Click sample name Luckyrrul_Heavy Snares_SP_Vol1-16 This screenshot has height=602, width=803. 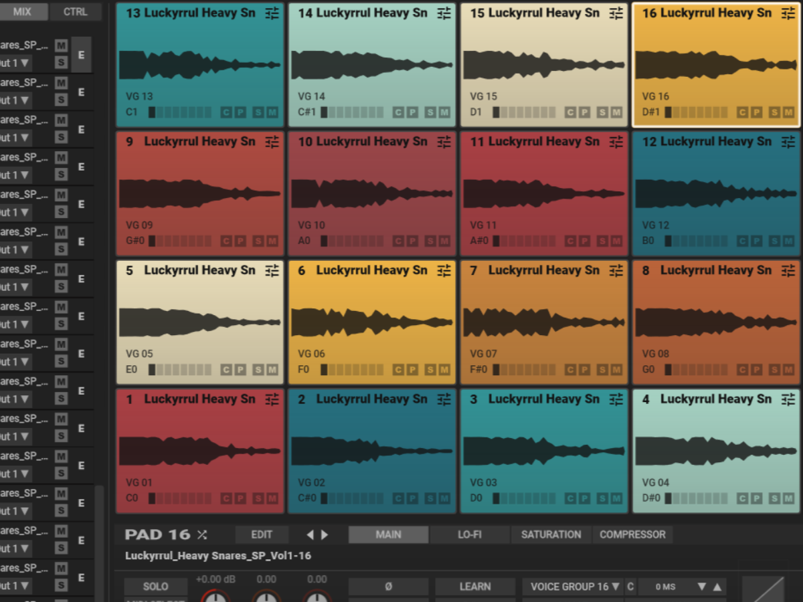[x=218, y=556]
